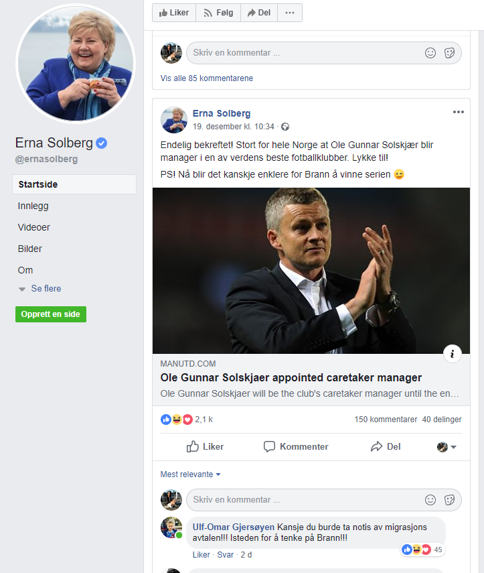The image size is (484, 573).
Task: Open the Mest relevante sorting dropdown
Action: (x=190, y=474)
